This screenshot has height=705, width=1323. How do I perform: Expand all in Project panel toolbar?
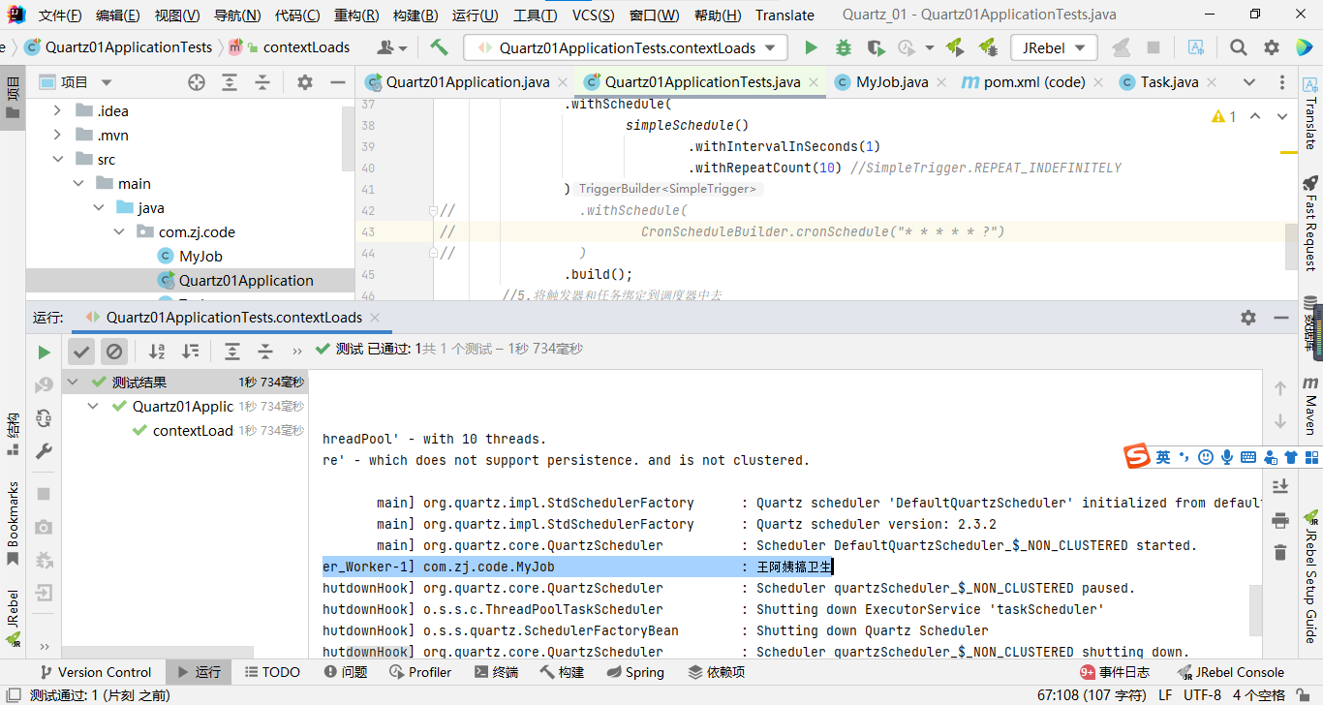230,82
